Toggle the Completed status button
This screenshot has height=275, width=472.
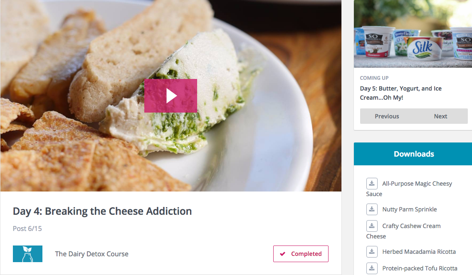click(301, 254)
